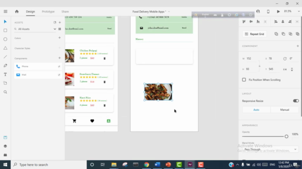Select Manual responsive resize mode
Image resolution: width=302 pixels, height=169 pixels.
[285, 110]
